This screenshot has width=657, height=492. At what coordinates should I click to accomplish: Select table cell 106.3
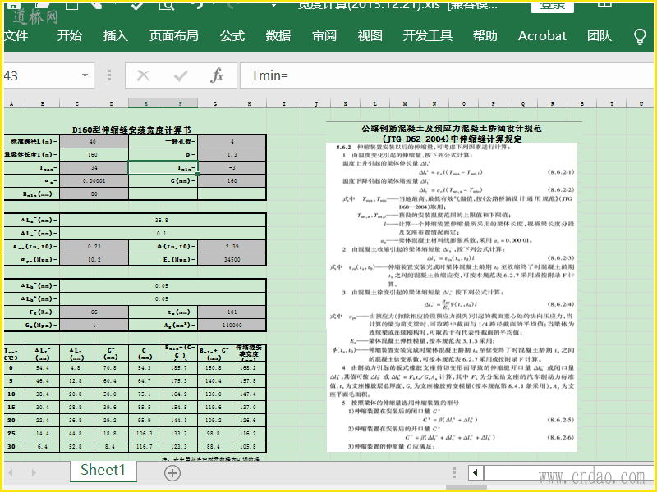pos(145,433)
